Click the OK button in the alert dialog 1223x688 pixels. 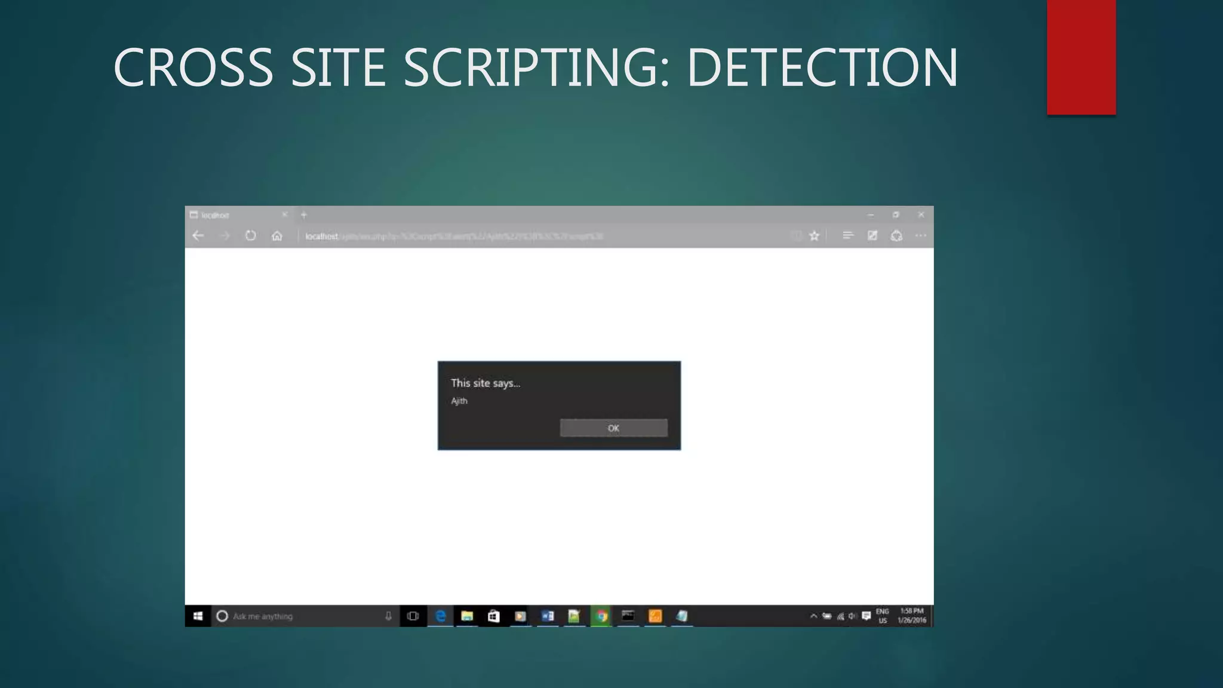[613, 428]
